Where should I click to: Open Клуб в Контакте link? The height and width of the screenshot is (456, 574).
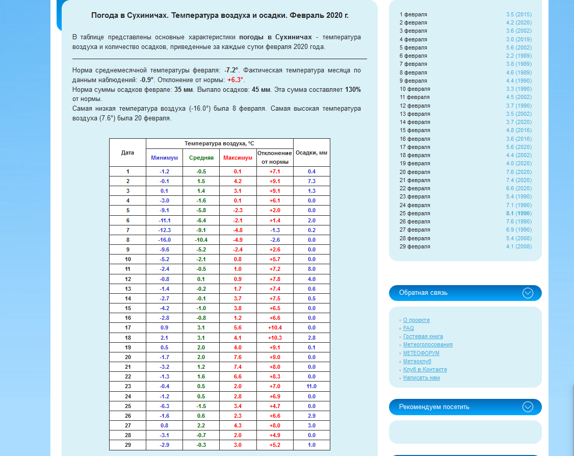pos(425,369)
